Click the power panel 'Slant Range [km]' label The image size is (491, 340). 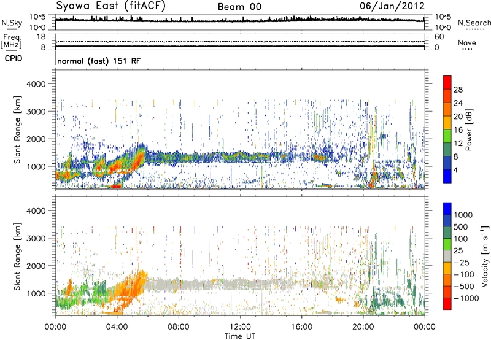(17, 129)
